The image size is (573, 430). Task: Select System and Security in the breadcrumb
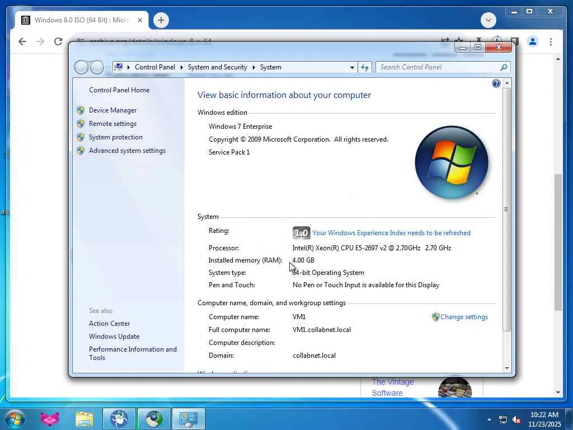point(218,67)
